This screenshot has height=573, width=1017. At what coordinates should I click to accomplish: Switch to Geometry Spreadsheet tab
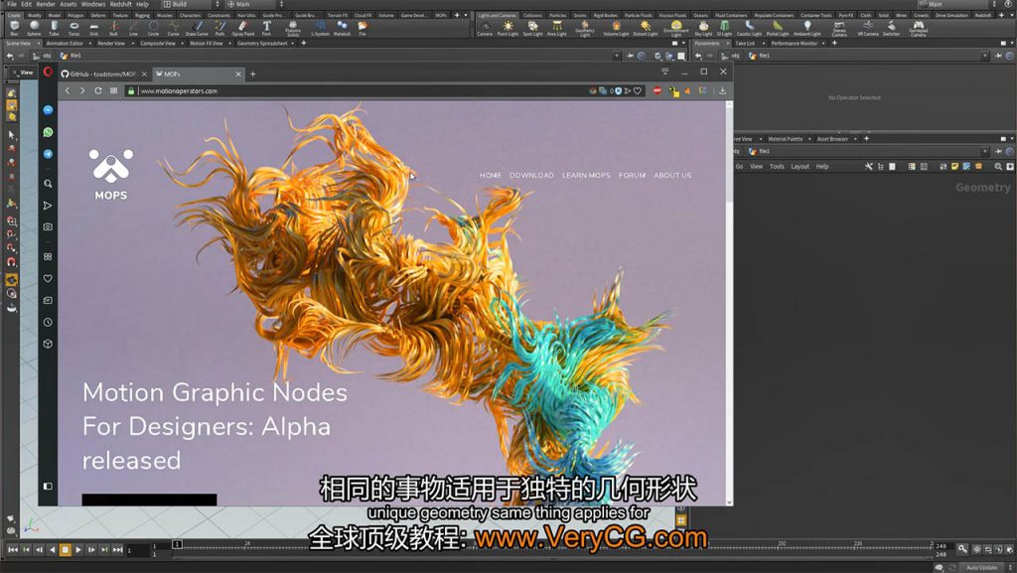(x=262, y=44)
